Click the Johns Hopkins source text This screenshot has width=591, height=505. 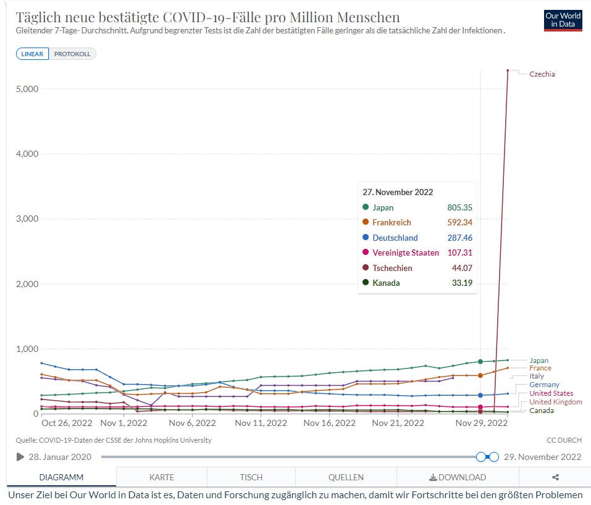(114, 440)
